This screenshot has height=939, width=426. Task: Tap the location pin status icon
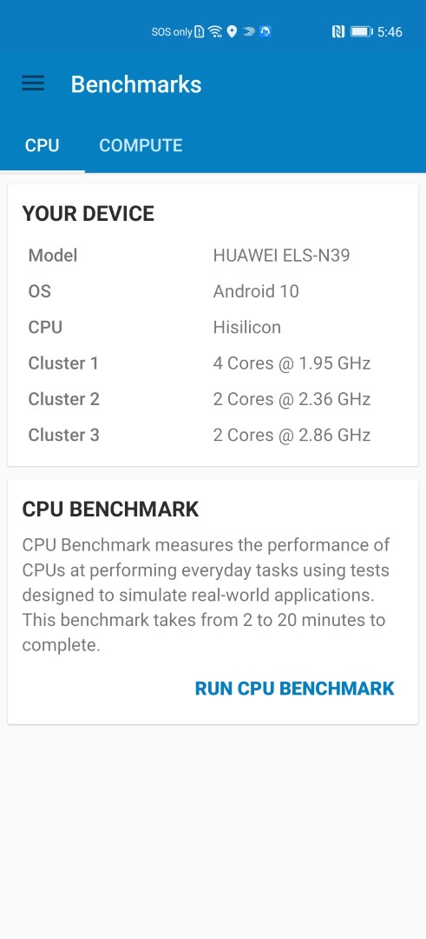pos(232,32)
